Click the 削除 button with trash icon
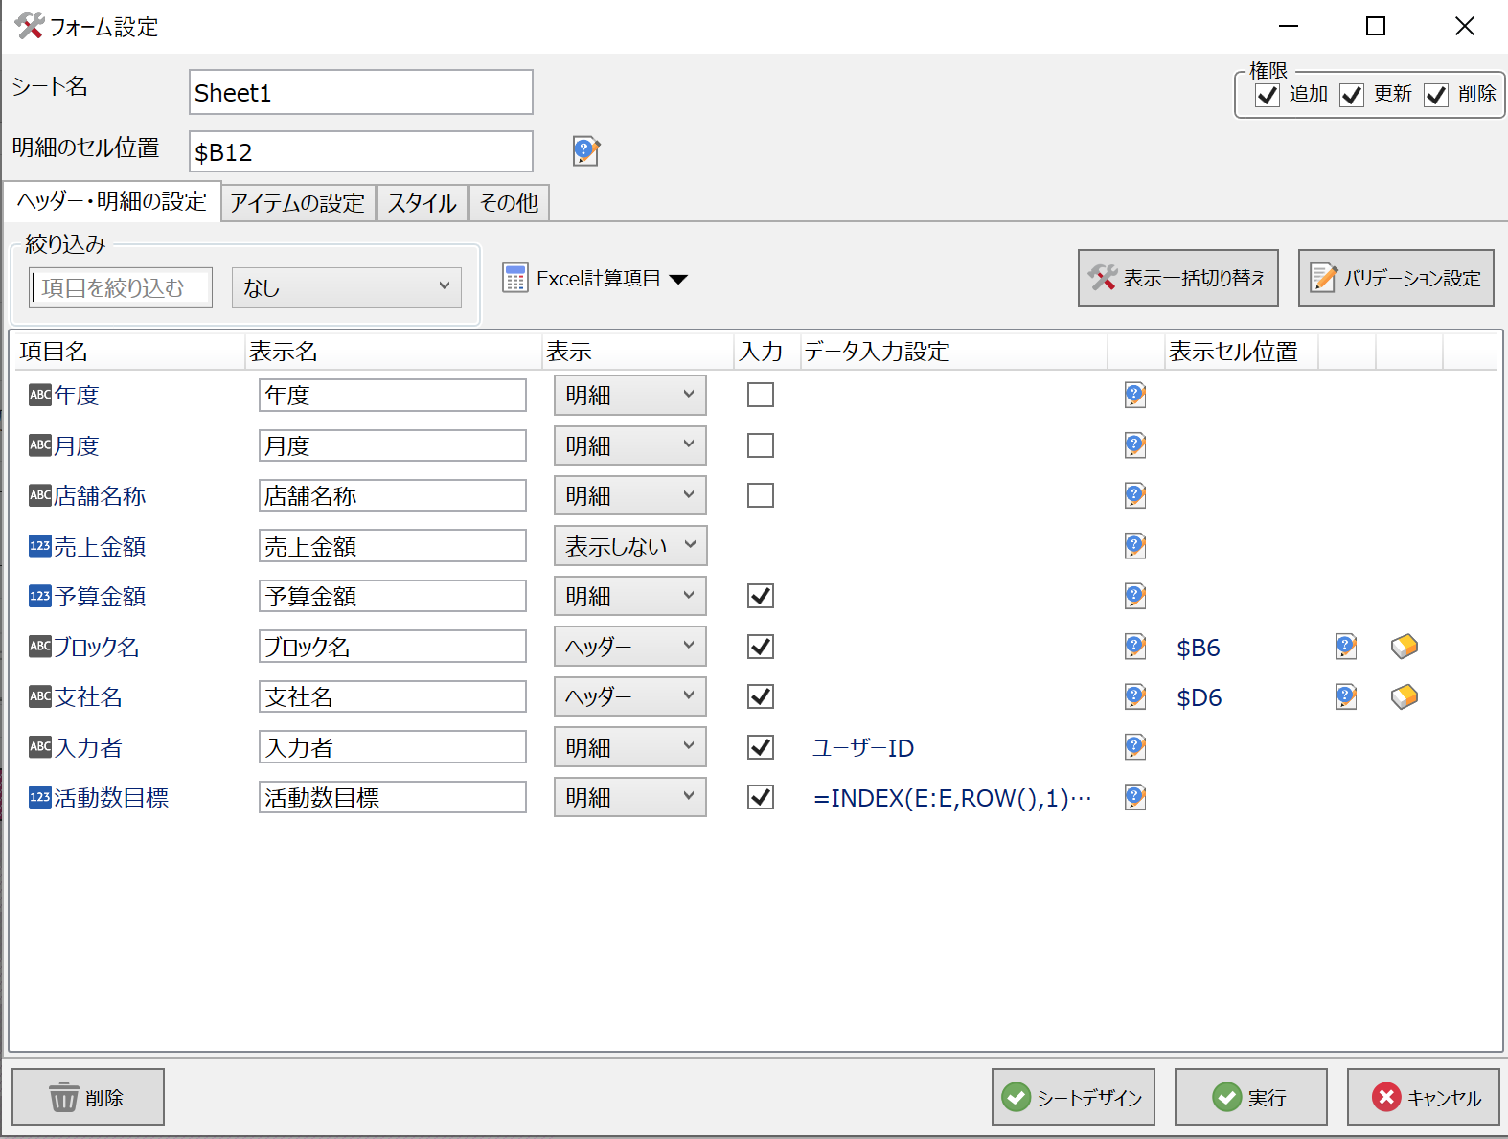Viewport: 1508px width, 1139px height. (88, 1097)
